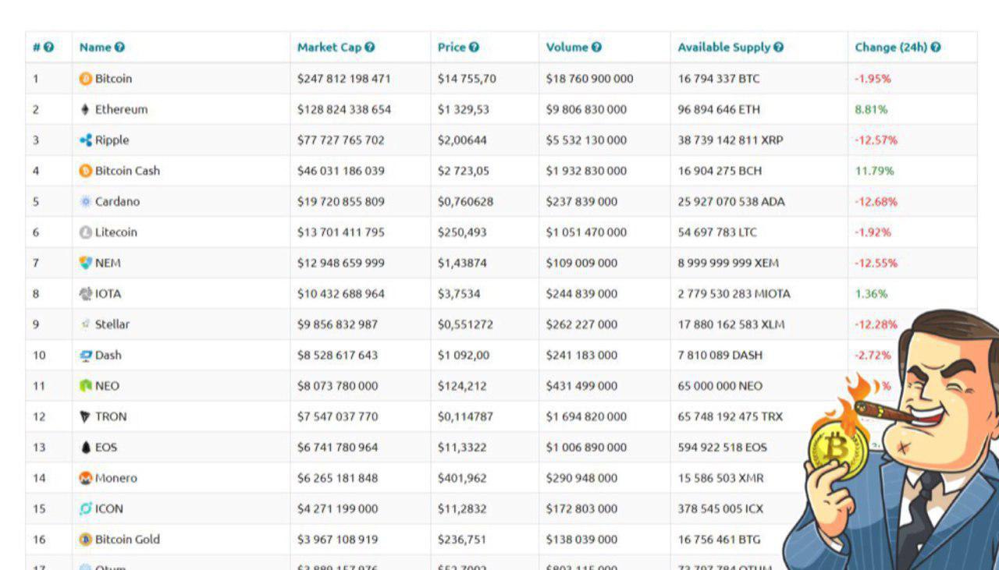Click Bitcoin Cash change 11.79%
999x570 pixels.
click(x=875, y=171)
